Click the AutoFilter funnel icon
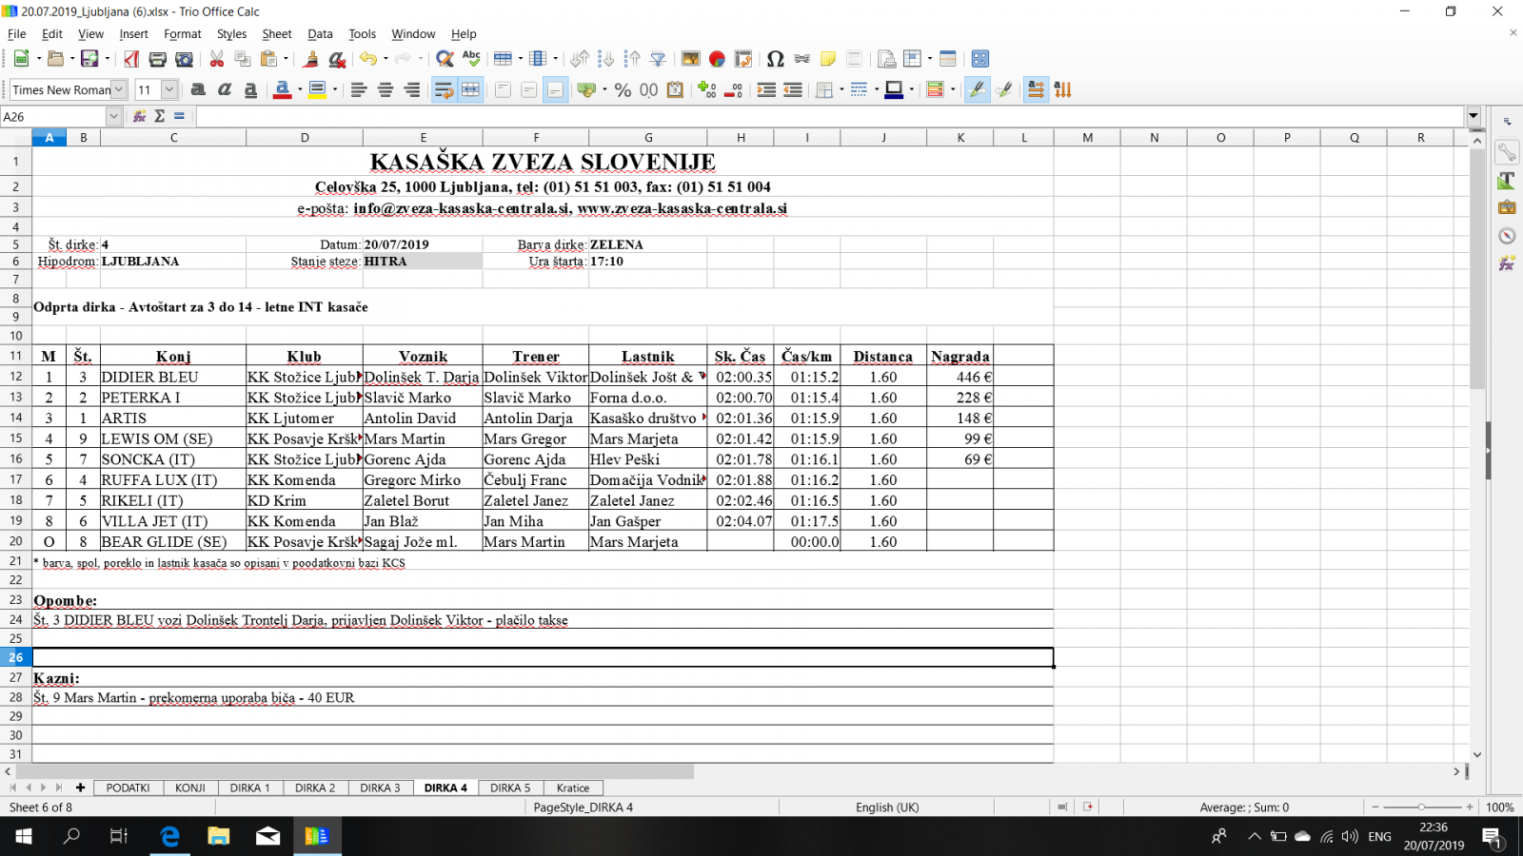This screenshot has height=856, width=1523. point(658,59)
